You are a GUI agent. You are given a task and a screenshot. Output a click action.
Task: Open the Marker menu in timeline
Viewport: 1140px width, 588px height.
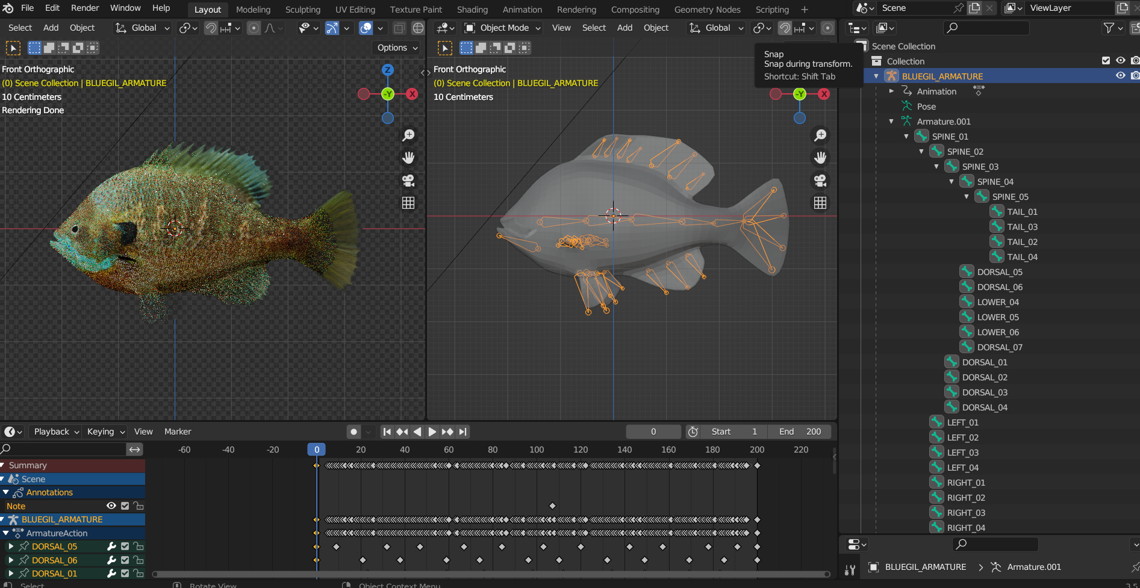click(x=178, y=432)
